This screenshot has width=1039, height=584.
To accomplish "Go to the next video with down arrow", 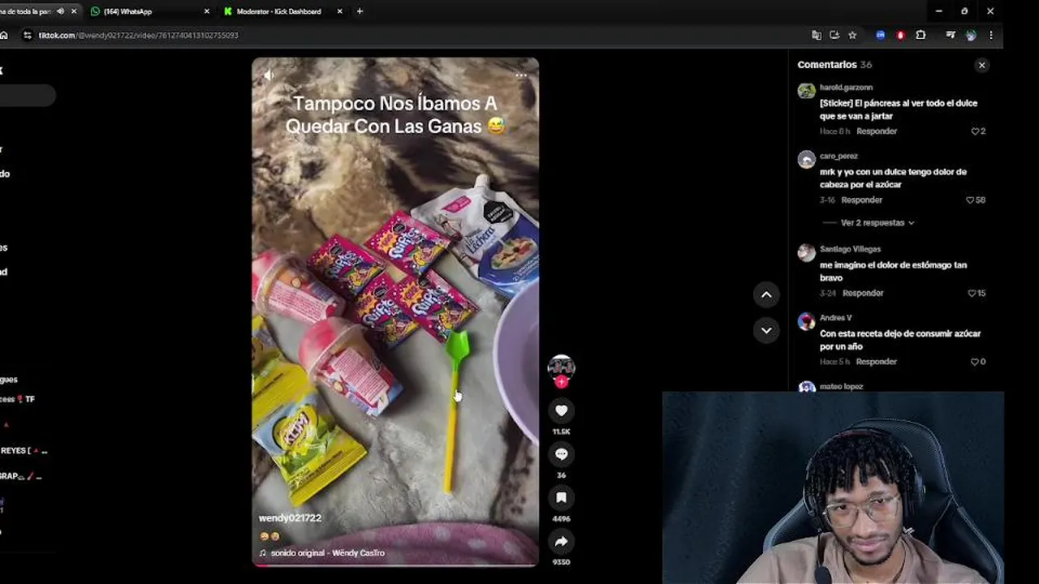I will (766, 330).
